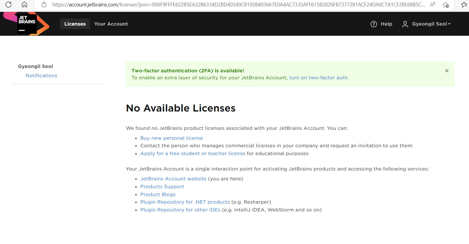Click the browser home icon
The width and height of the screenshot is (469, 244).
[24, 4]
